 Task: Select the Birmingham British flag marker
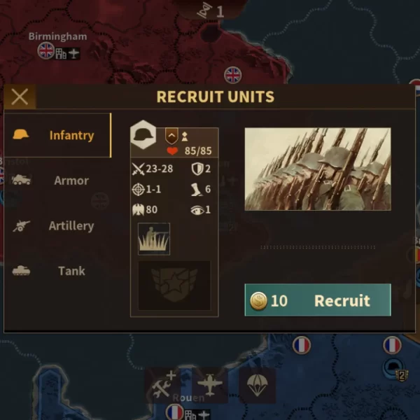[46, 50]
